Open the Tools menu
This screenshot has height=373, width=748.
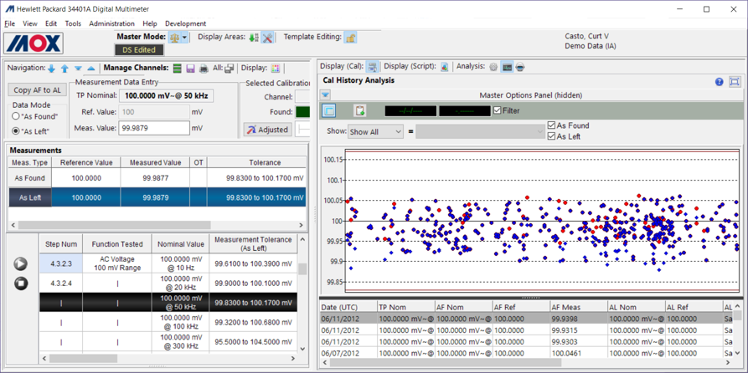click(73, 23)
